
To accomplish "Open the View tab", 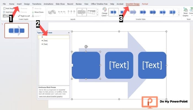I will (x=86, y=4).
